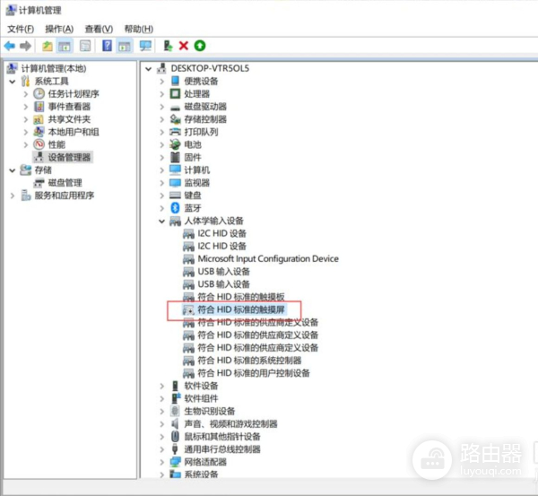Select 计算机管理(本地) root node
The image size is (538, 496).
pos(54,68)
